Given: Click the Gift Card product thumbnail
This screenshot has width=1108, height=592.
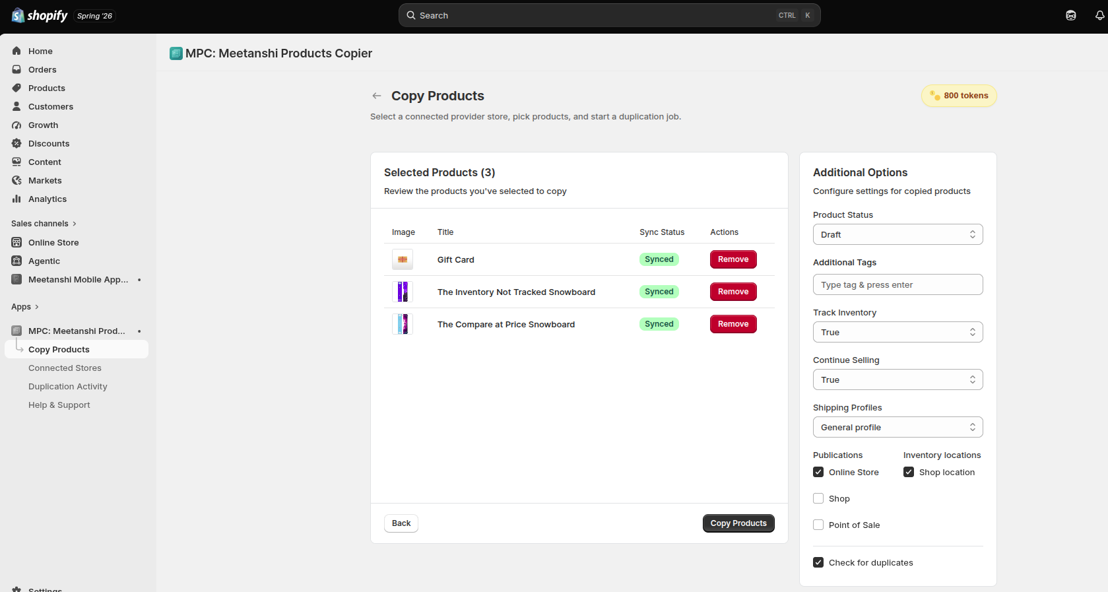Looking at the screenshot, I should point(403,259).
